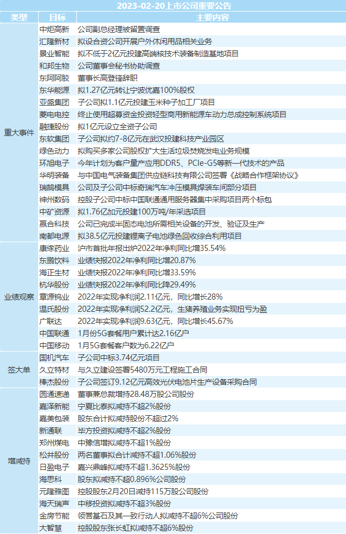This screenshot has height=534, width=346.
Task: Click text 1月5G套餐客户数为6.22亿户
Action: click(x=125, y=345)
